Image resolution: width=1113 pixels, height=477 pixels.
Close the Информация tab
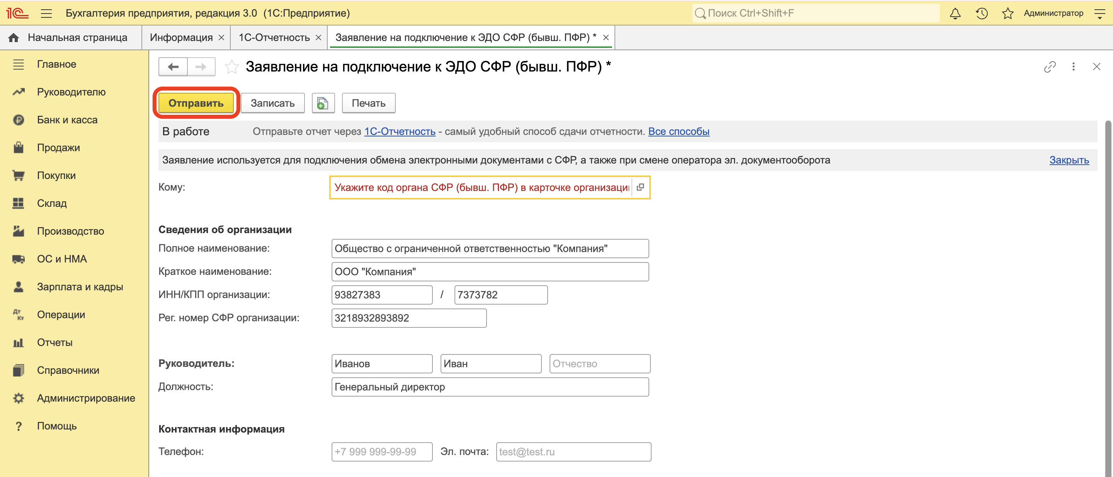point(221,37)
